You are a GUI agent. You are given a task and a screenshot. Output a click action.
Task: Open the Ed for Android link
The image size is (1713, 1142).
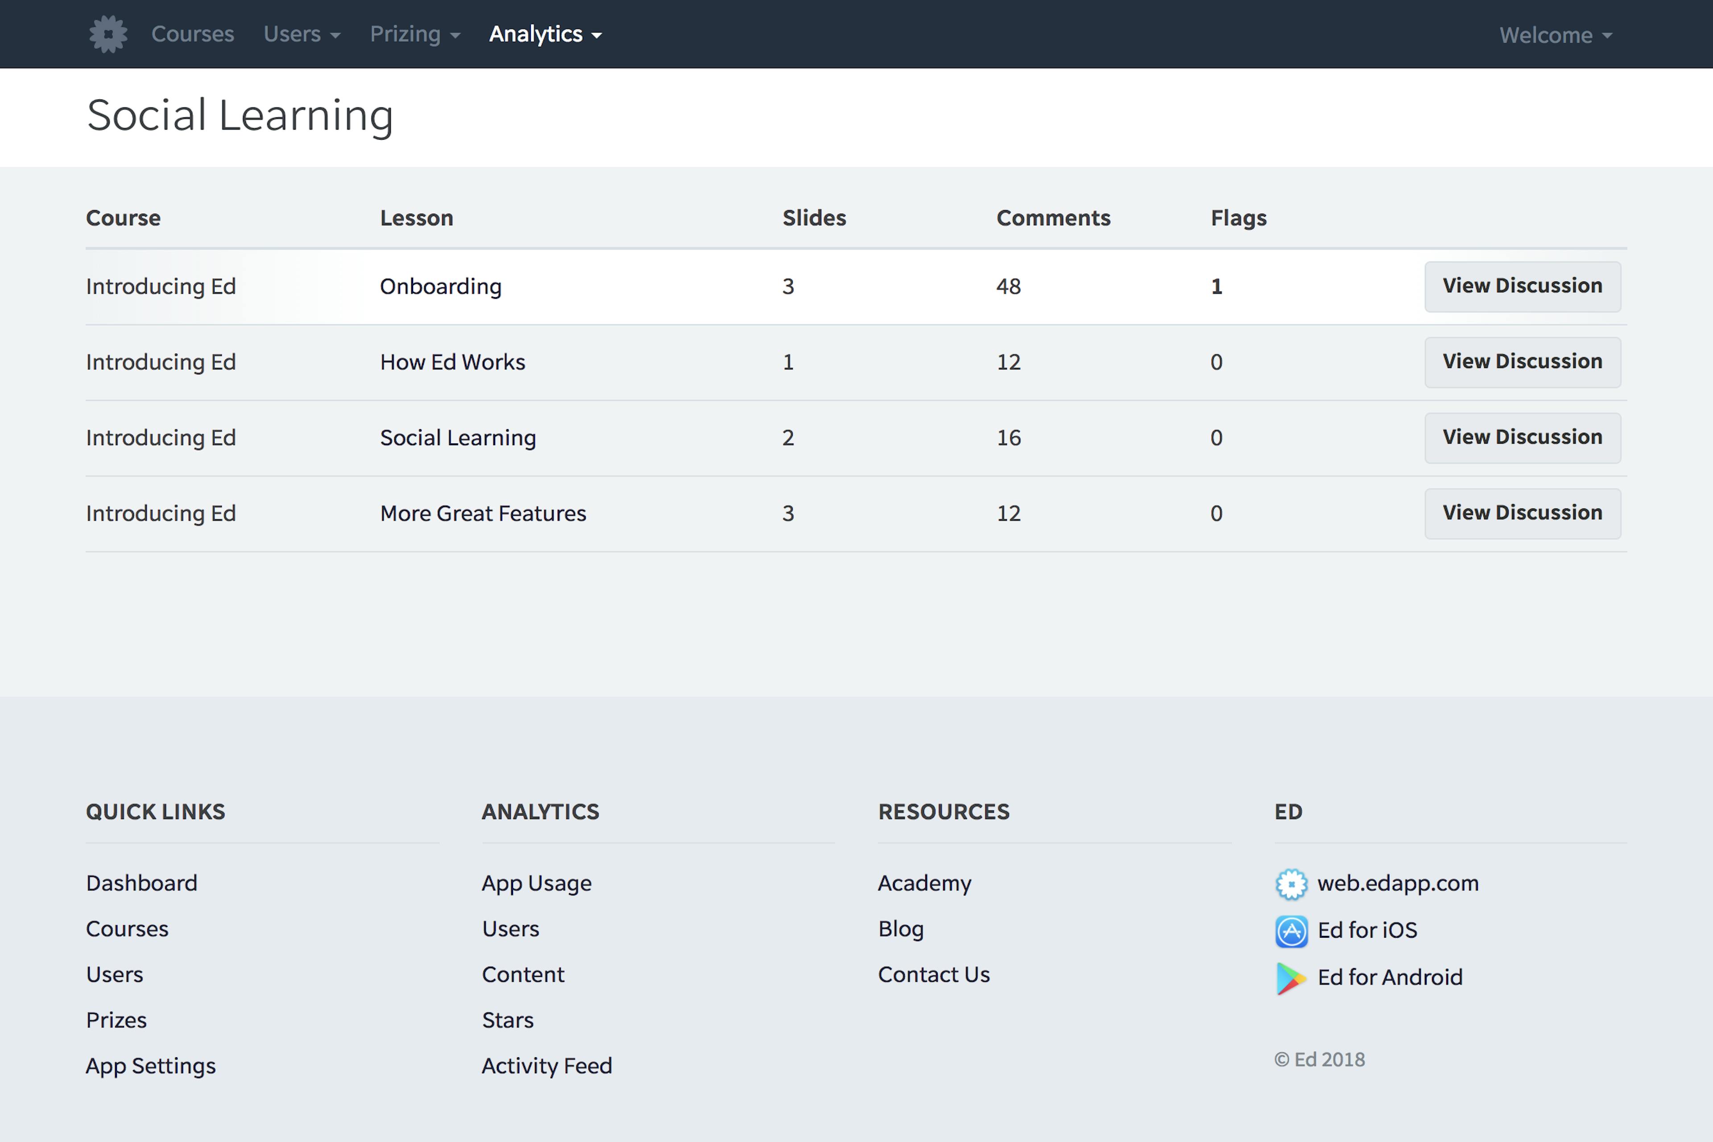click(1390, 977)
